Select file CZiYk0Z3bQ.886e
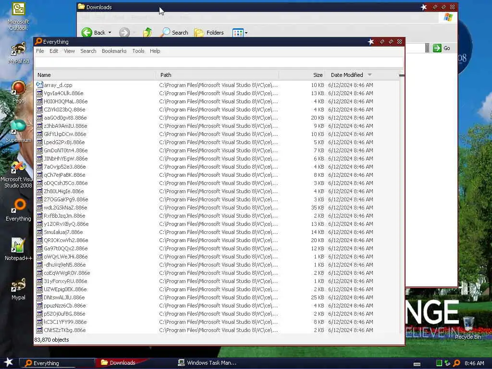 click(64, 110)
